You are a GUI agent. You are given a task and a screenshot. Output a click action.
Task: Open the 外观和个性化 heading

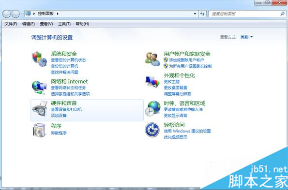coord(179,75)
